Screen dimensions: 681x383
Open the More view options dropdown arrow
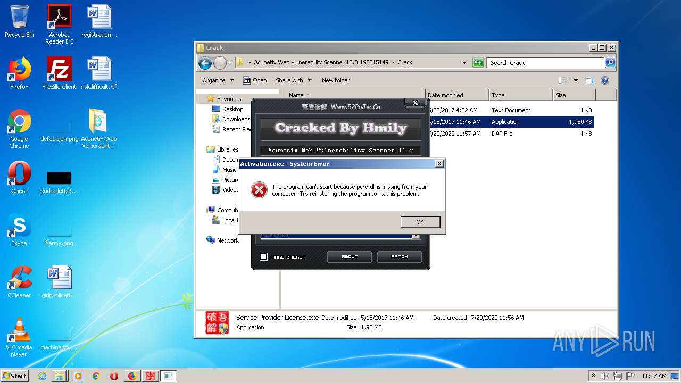(576, 80)
